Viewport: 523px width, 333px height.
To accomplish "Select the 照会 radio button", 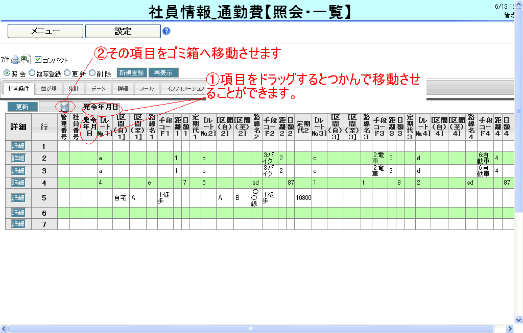I will coord(7,73).
